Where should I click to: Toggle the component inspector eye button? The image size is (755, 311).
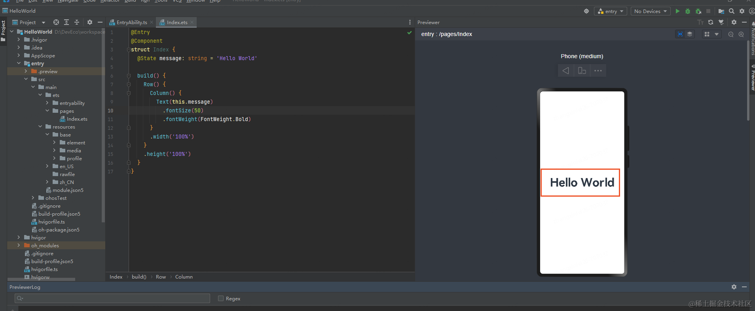(x=680, y=34)
